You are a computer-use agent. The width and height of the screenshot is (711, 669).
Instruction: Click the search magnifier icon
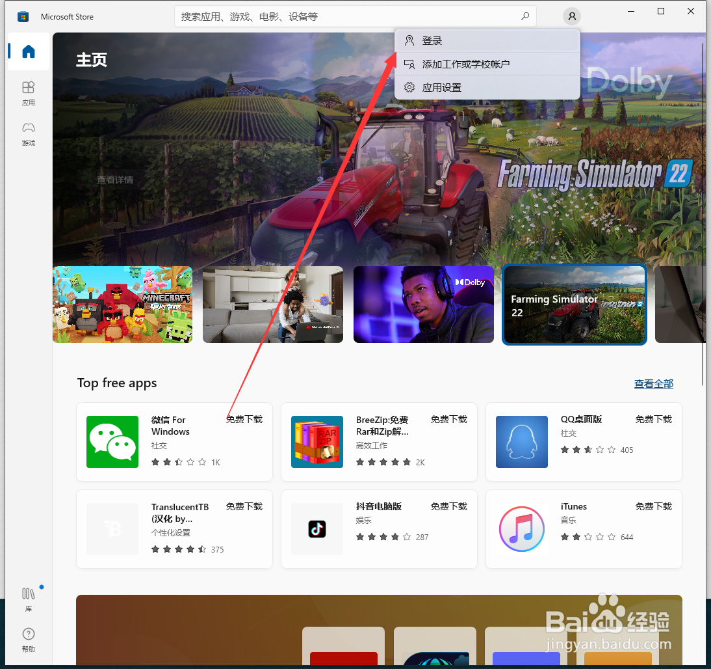[x=525, y=16]
